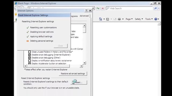The image size is (172, 96).
Task: Click settings list scroll down arrow
Action: [84, 63]
